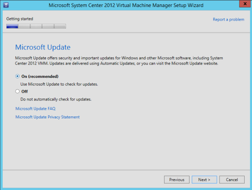The width and height of the screenshot is (252, 190).
Task: Click the 'On (recommended)' option label
Action: pyautogui.click(x=40, y=76)
